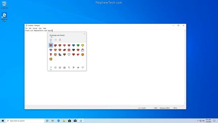Screen dimensions: 218x123
Task: Open the Format menu in Notepad
Action: coord(35,28)
